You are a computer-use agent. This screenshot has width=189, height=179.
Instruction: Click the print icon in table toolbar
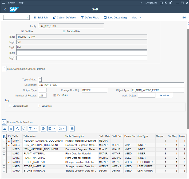tap(43, 129)
